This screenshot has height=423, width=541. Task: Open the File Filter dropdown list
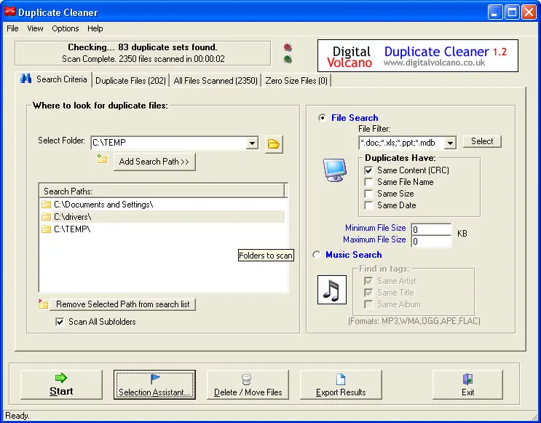click(450, 143)
